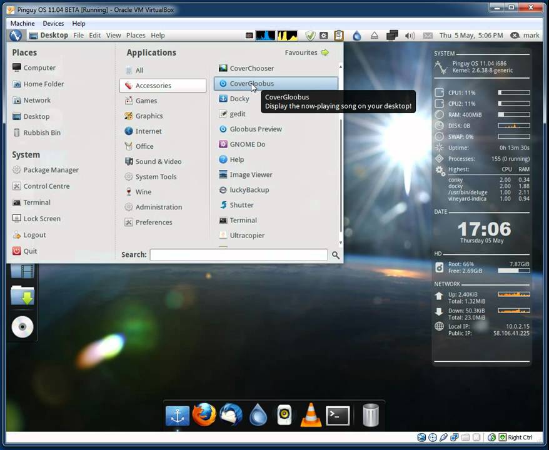The height and width of the screenshot is (450, 549).
Task: Open Image Viewer
Action: pyautogui.click(x=276, y=174)
